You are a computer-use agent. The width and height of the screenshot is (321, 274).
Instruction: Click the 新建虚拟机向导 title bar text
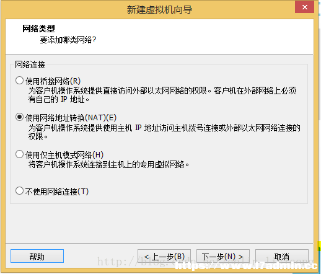tap(159, 9)
